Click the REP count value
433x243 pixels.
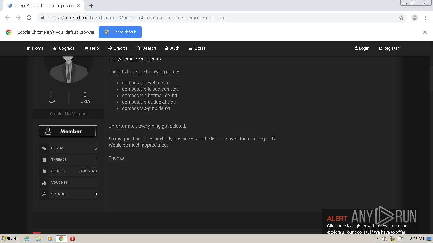[51, 94]
